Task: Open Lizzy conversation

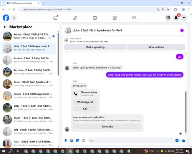Action: [29, 108]
